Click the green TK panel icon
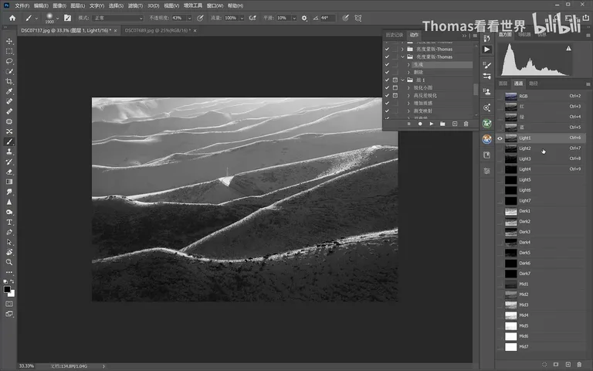593x371 pixels. point(486,124)
